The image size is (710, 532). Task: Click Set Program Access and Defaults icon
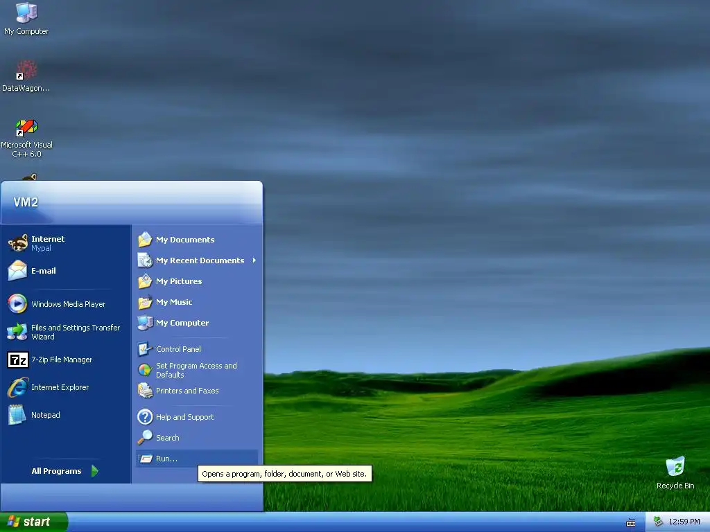click(145, 370)
